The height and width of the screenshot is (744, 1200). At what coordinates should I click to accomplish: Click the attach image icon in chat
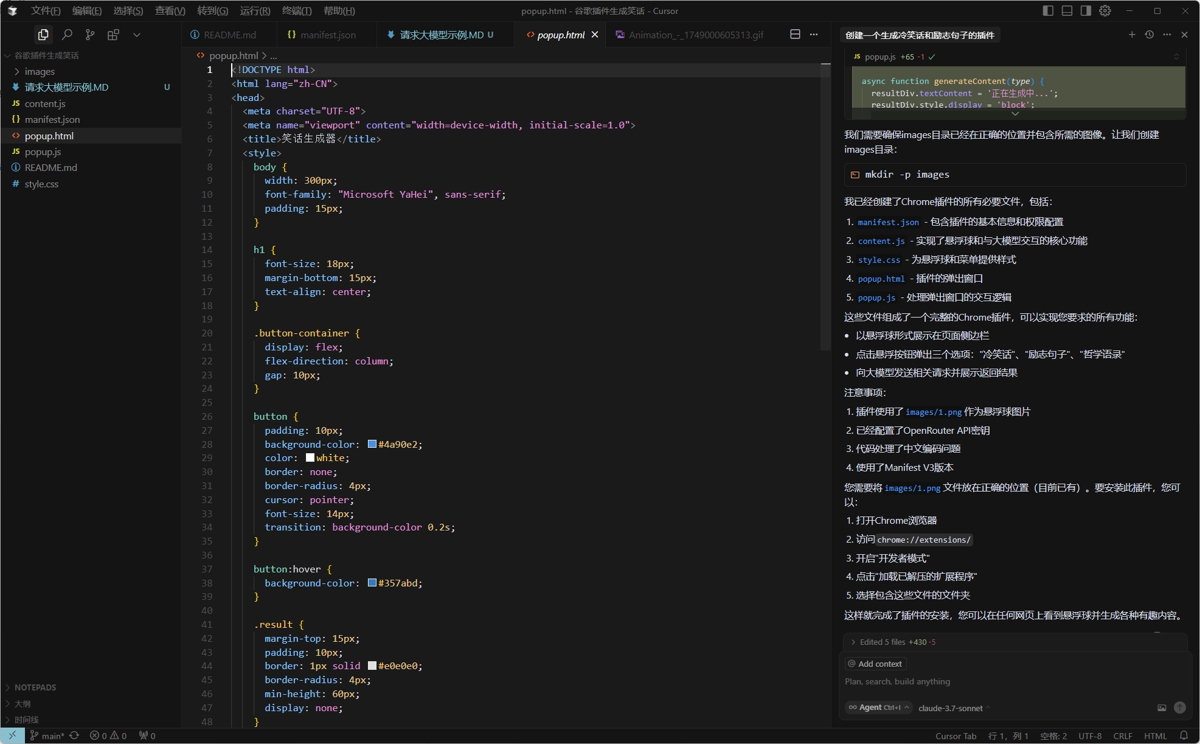(x=1162, y=707)
